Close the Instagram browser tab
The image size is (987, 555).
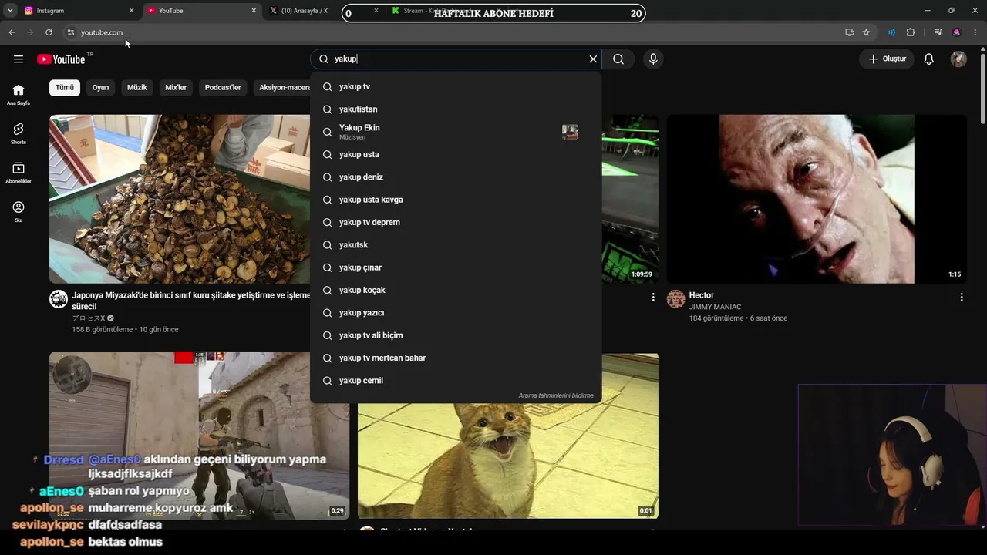(131, 11)
